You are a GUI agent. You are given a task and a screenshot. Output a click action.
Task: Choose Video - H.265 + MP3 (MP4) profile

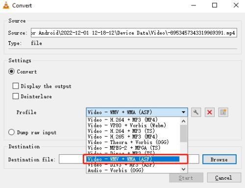coord(133,137)
